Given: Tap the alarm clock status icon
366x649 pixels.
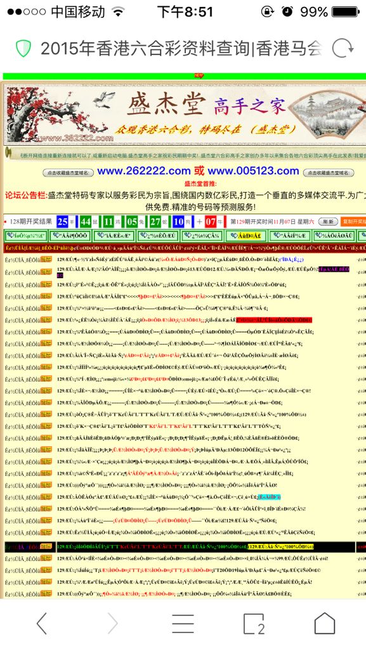Looking at the screenshot, I should click(x=287, y=11).
